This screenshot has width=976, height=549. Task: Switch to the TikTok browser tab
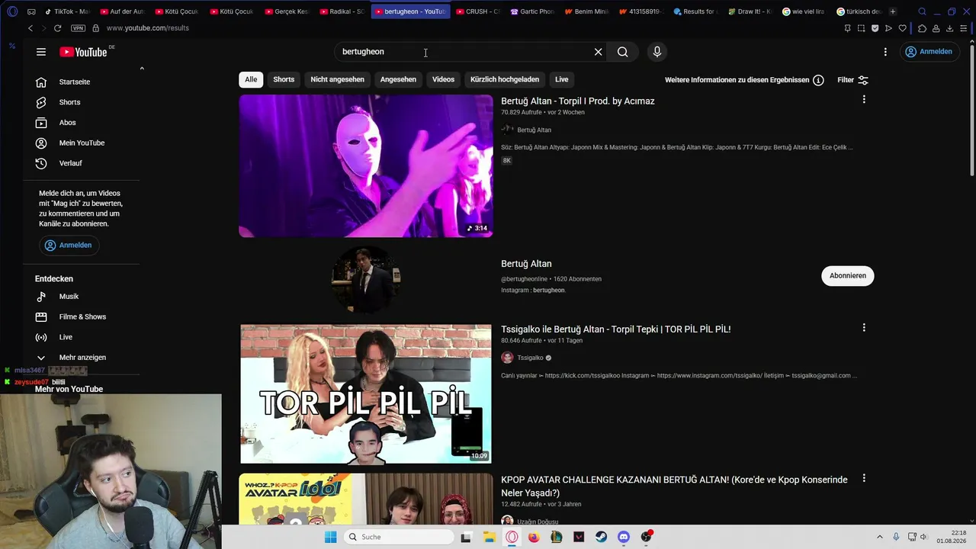tap(66, 11)
